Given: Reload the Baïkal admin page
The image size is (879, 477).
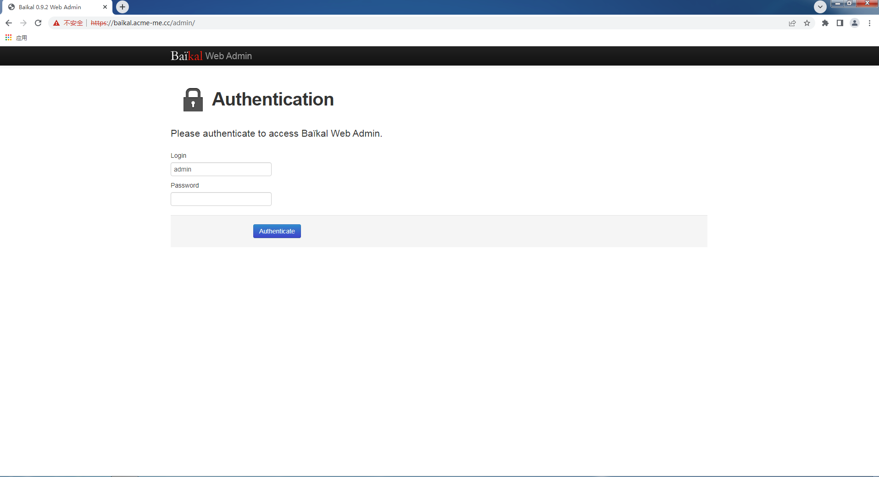Looking at the screenshot, I should click(38, 23).
